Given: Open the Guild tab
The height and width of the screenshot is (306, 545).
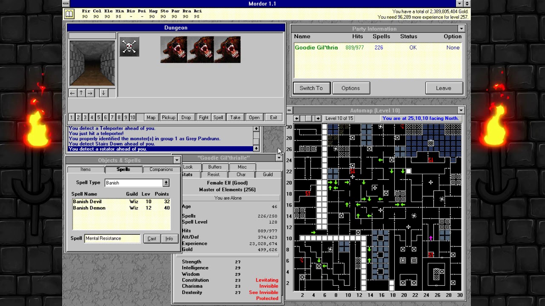Looking at the screenshot, I should (268, 175).
